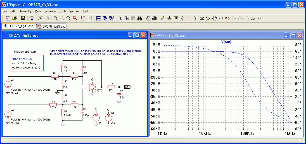The height and width of the screenshot is (144, 306).
Task: Click the Print printer icon
Action: tap(155, 18)
